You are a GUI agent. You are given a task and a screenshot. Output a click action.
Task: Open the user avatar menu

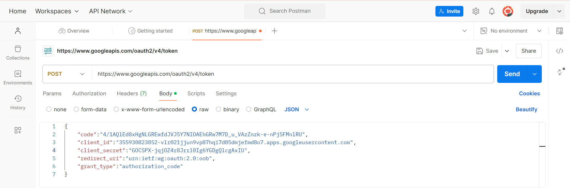(x=508, y=11)
